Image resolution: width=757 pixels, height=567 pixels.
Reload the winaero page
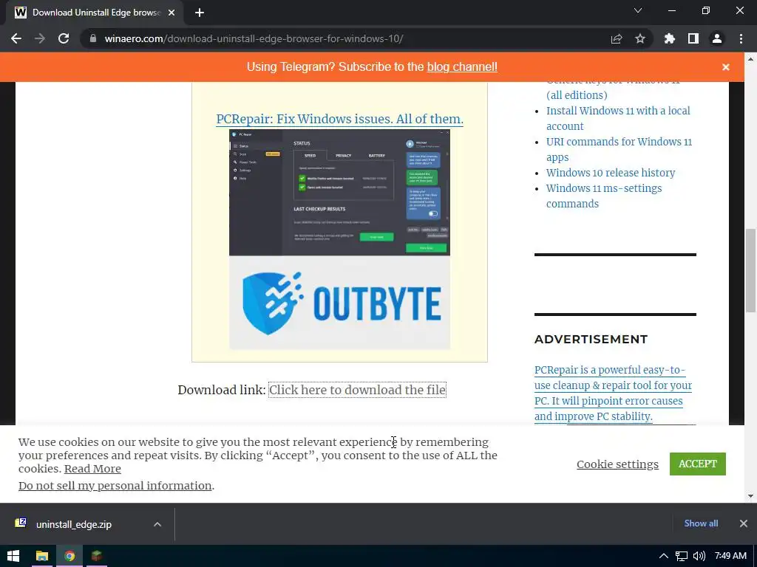pyautogui.click(x=64, y=38)
